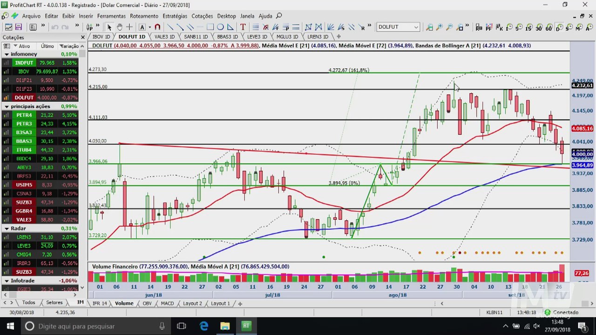Open the DOLFUT symbol combo box
Screen dimensions: 596x335
(398, 27)
